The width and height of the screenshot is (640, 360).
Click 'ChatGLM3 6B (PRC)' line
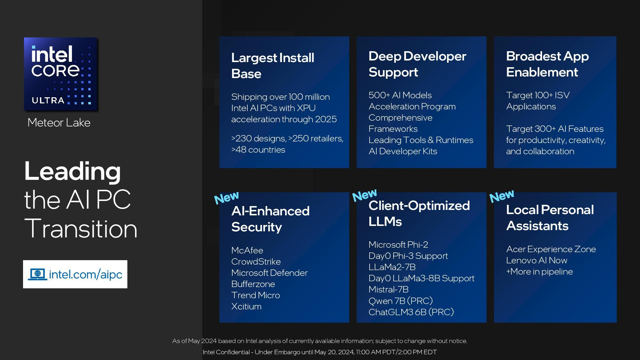coord(411,312)
